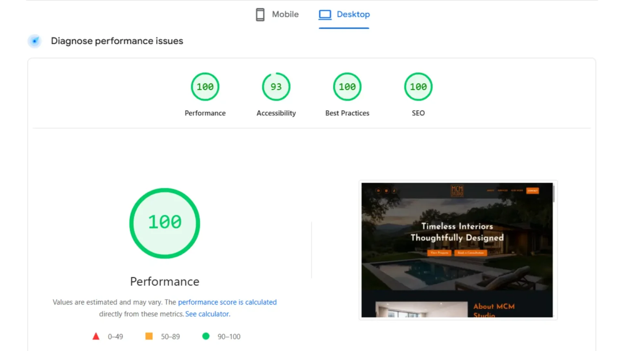Click the Diagnose performance issues heading
Screen dimensions: 624x351
click(117, 41)
